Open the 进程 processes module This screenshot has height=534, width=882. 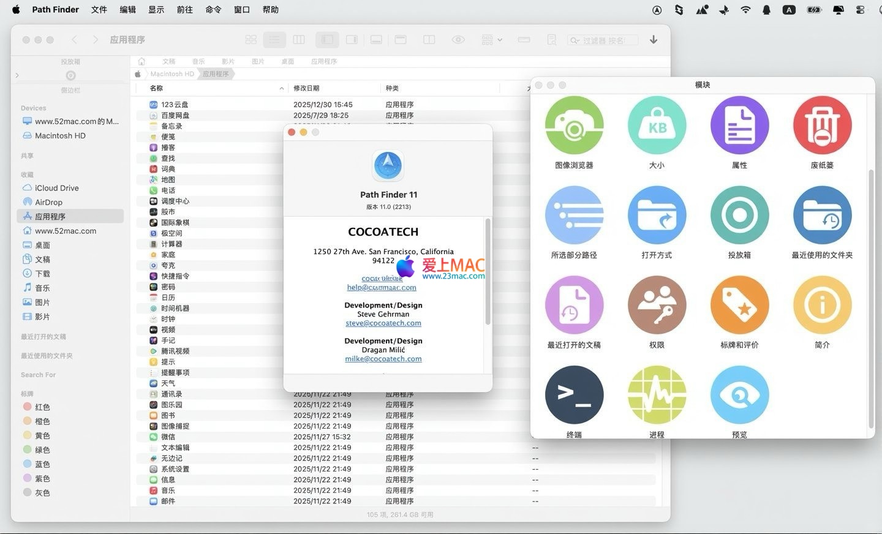657,395
